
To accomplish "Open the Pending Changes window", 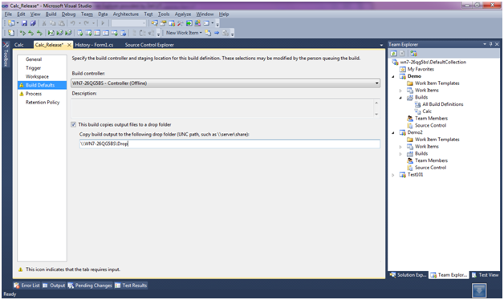I will [90, 286].
